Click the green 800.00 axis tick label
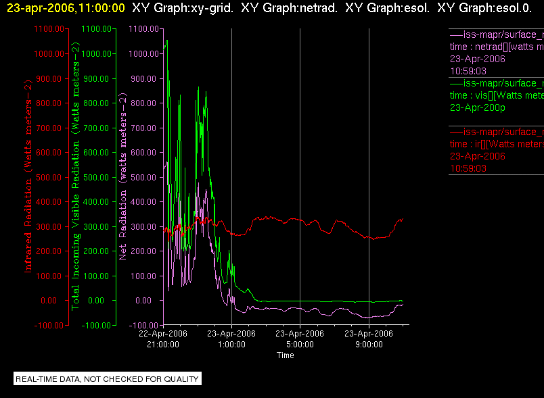Screen dimensions: 544x398 (x=96, y=103)
